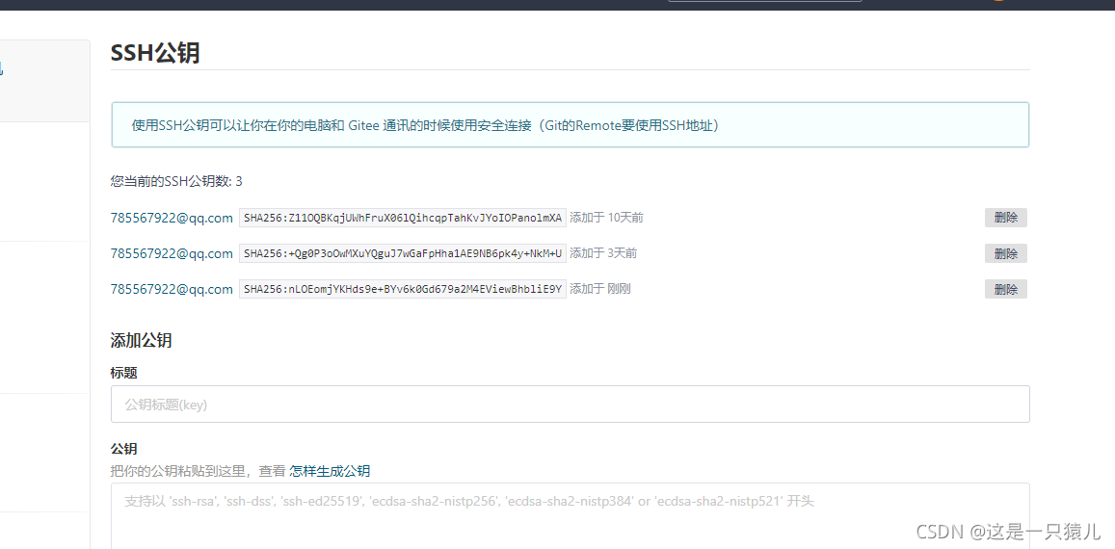Select fingerprint SHA256:nLOEomjYKHds9e+BYv6k0Gd679a2M4EViewBhbliE9Y
The image size is (1115, 549).
403,289
